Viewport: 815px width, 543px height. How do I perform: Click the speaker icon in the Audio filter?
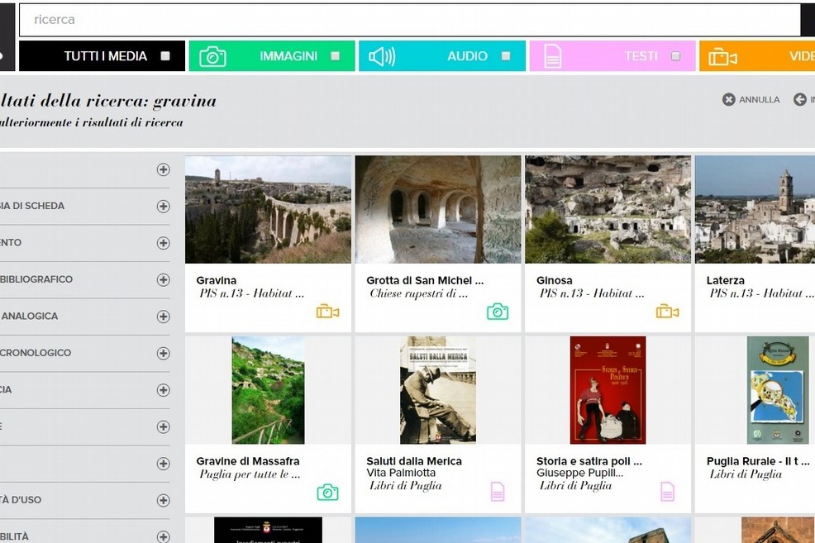(x=381, y=56)
